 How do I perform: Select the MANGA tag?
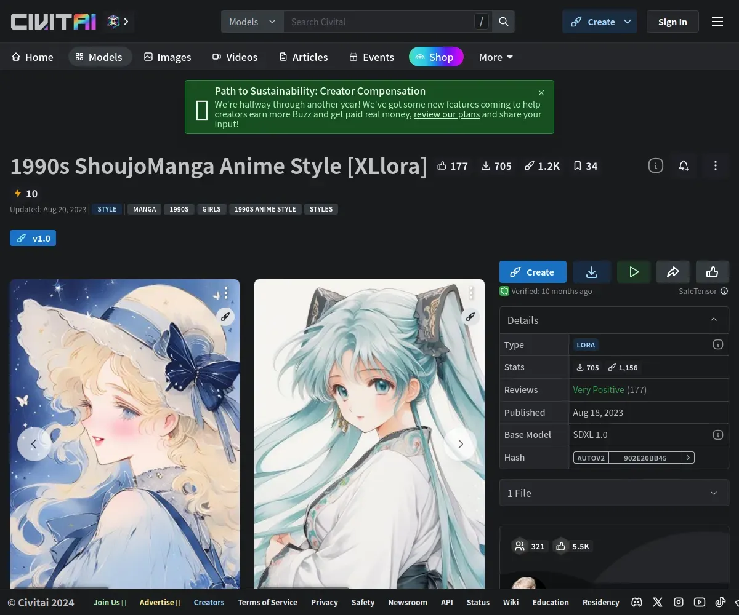point(145,209)
